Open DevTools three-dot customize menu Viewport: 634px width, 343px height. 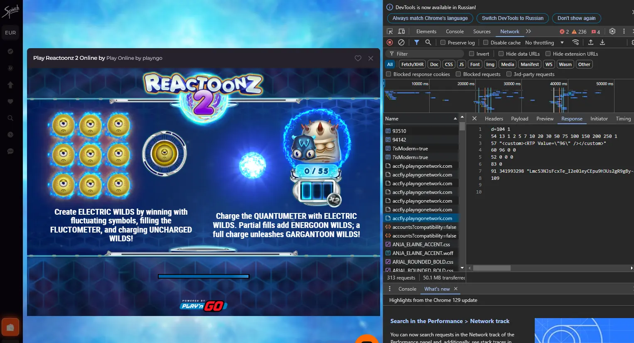[x=624, y=32]
